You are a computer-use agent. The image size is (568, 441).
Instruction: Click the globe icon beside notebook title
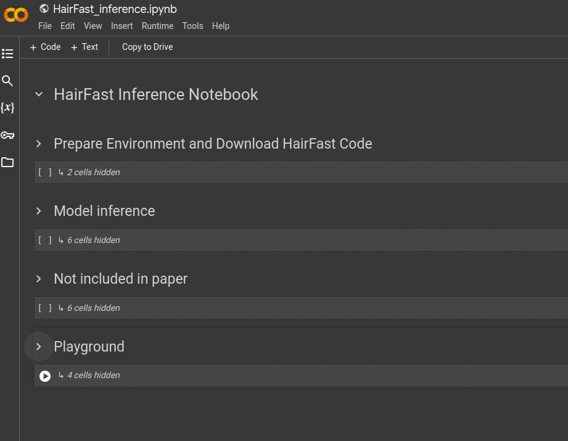click(x=44, y=9)
